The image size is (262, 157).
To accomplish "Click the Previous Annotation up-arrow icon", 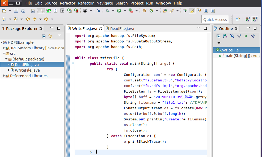I will coord(16,19).
